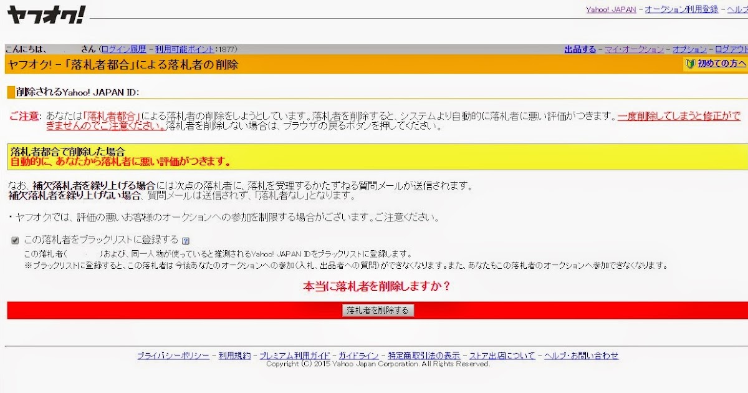
Task: Open ガイドライン footer link
Action: (x=359, y=356)
